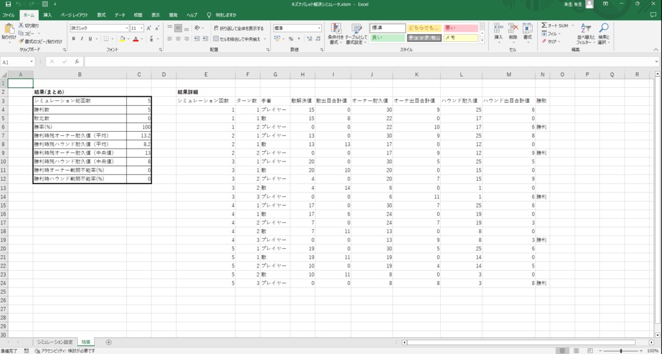
Task: Click the cell Format icon
Action: coord(528,28)
